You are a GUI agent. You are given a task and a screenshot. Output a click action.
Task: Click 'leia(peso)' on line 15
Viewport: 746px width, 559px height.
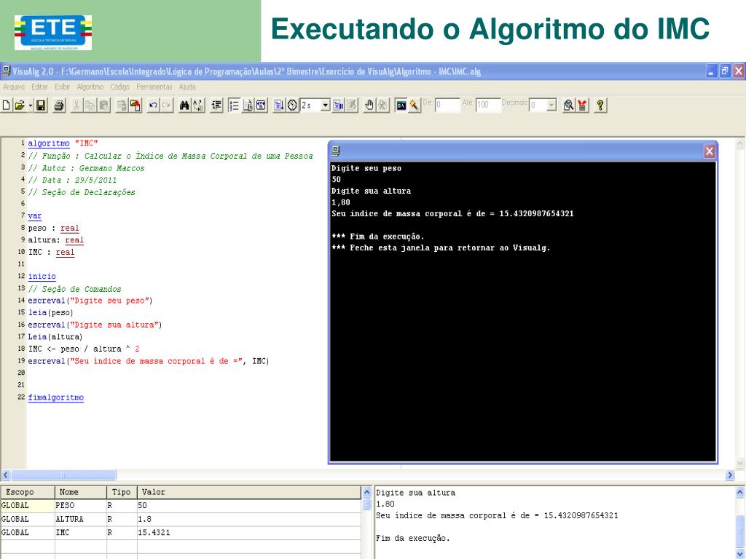point(50,312)
